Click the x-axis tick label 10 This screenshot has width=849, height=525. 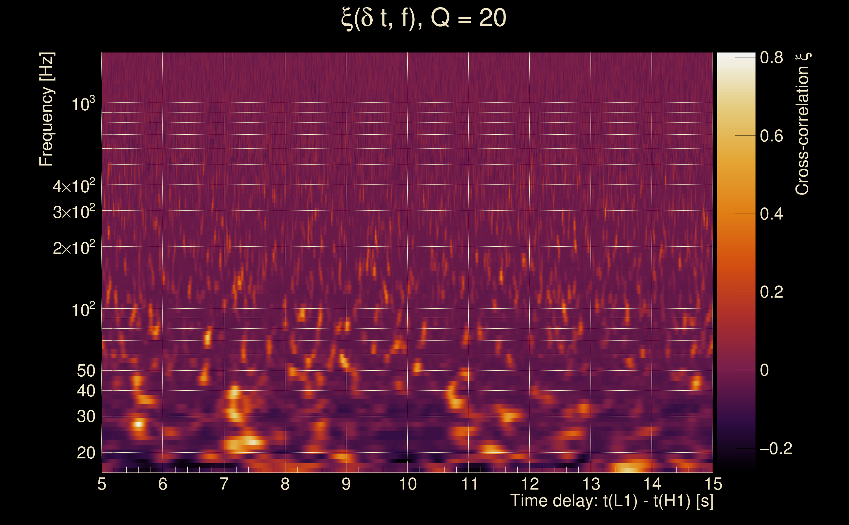407,484
